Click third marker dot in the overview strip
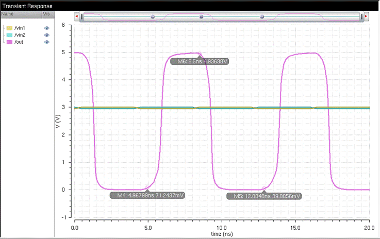This screenshot has width=380, height=239. tap(262, 16)
